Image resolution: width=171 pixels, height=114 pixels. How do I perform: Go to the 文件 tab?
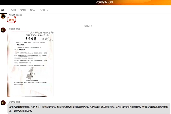tap(23, 10)
